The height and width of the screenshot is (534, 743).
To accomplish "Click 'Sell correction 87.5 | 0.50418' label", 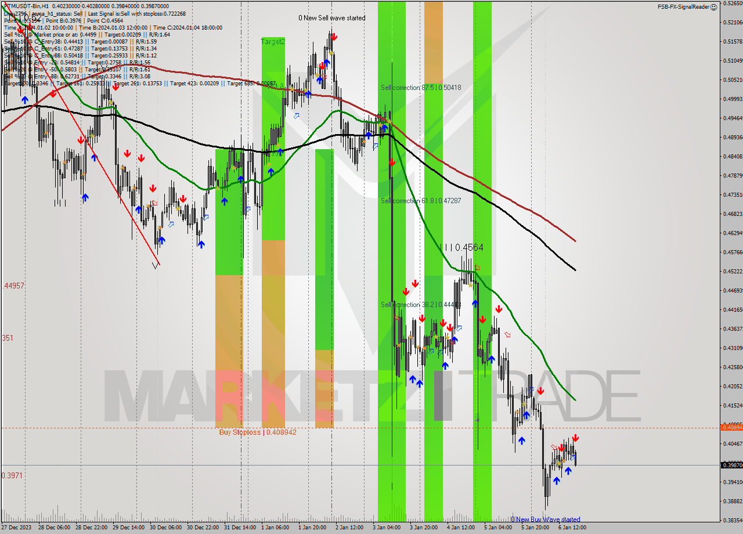I will (x=421, y=88).
